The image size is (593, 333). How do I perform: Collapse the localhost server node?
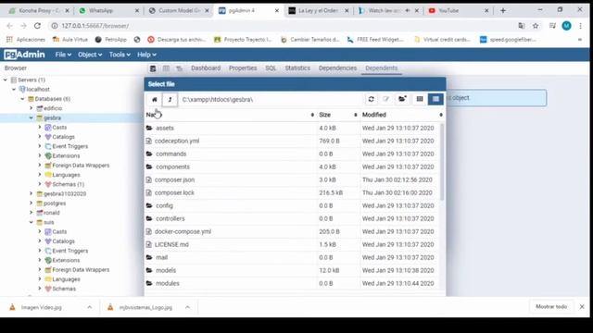14,89
